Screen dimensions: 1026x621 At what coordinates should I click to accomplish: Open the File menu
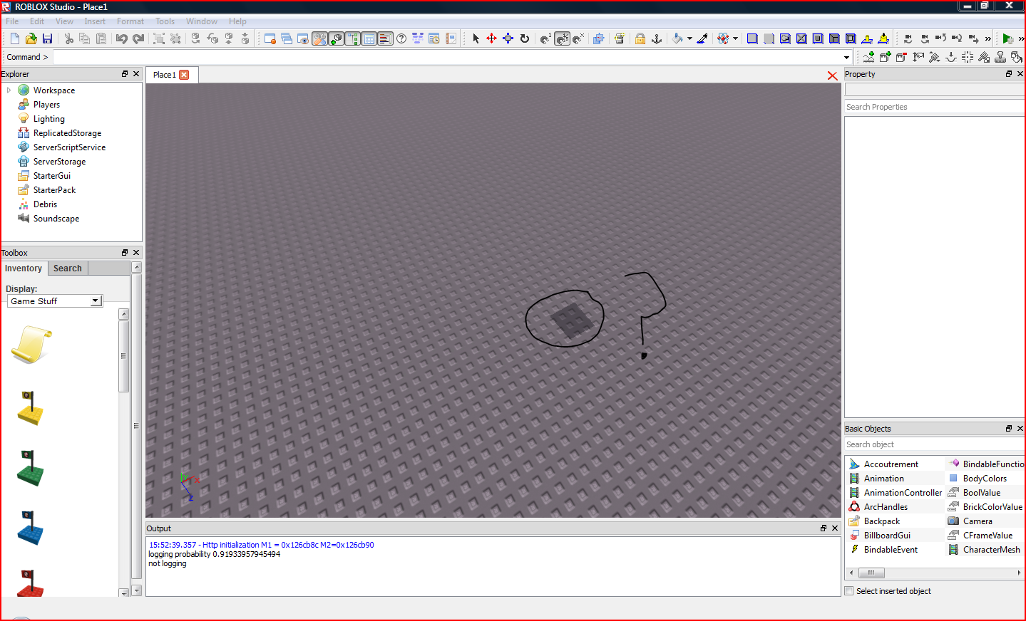(12, 21)
